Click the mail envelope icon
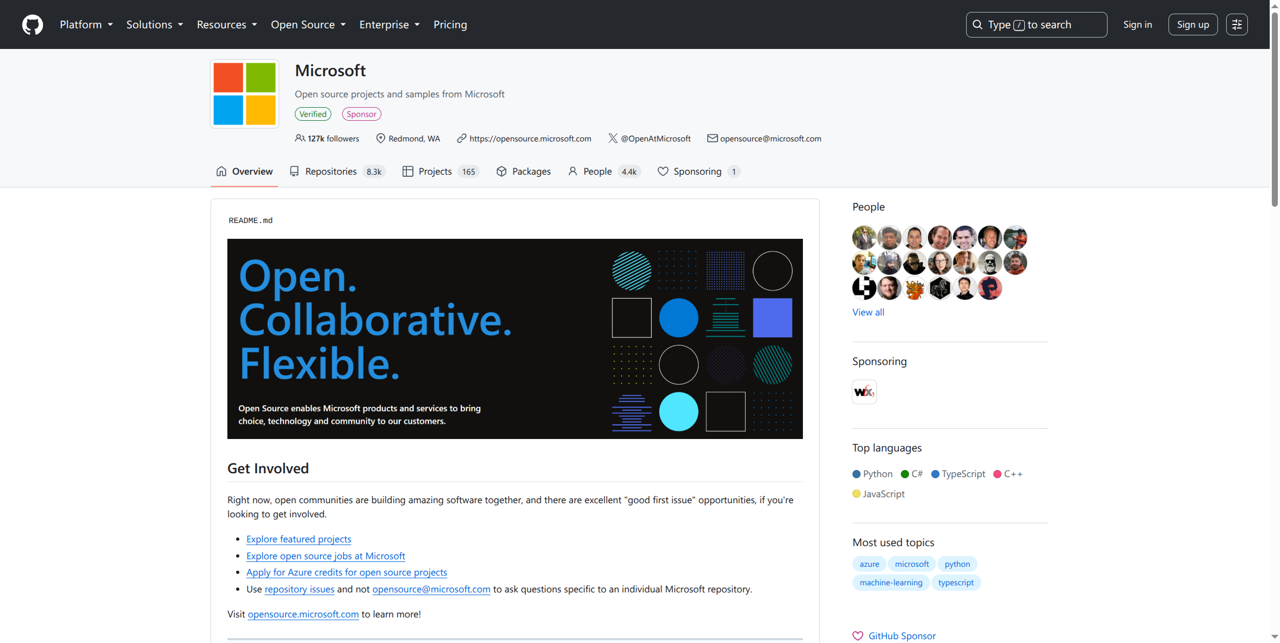 tap(712, 138)
